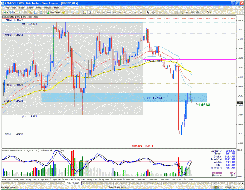Open the Tools menu
Image resolution: width=245 pixels, height=190 pixels.
38,7
